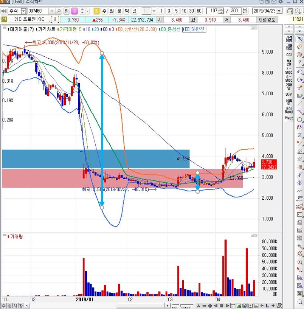304x309 pixels.
Task: Click the 107 candle count stepper
Action: [x=222, y=11]
